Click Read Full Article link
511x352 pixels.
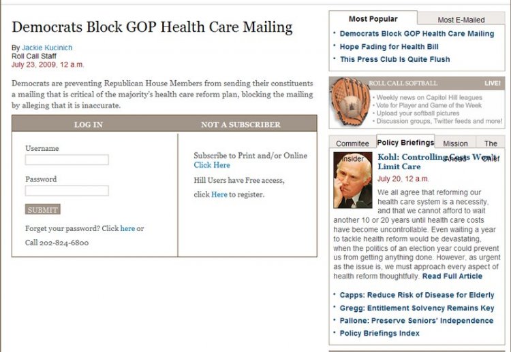tap(452, 277)
